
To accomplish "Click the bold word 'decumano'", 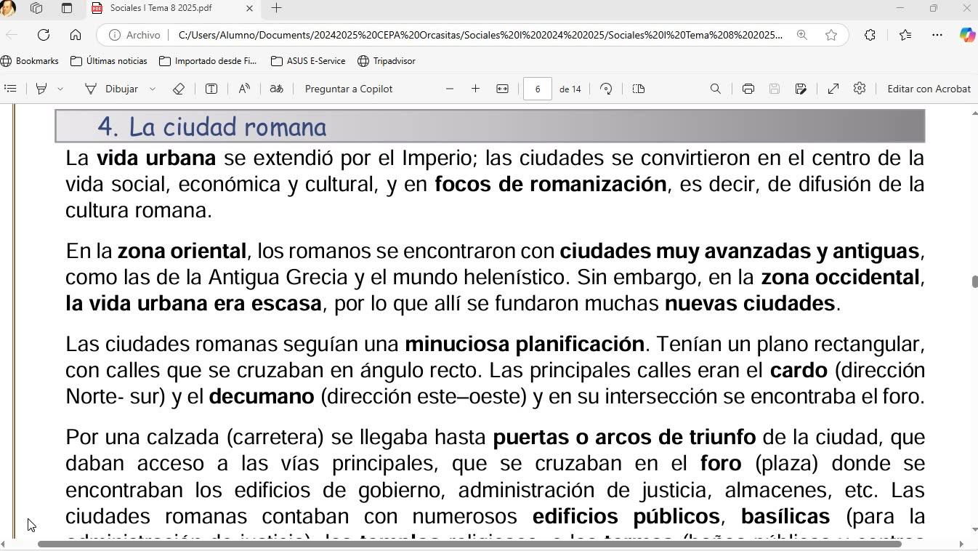I will [262, 396].
